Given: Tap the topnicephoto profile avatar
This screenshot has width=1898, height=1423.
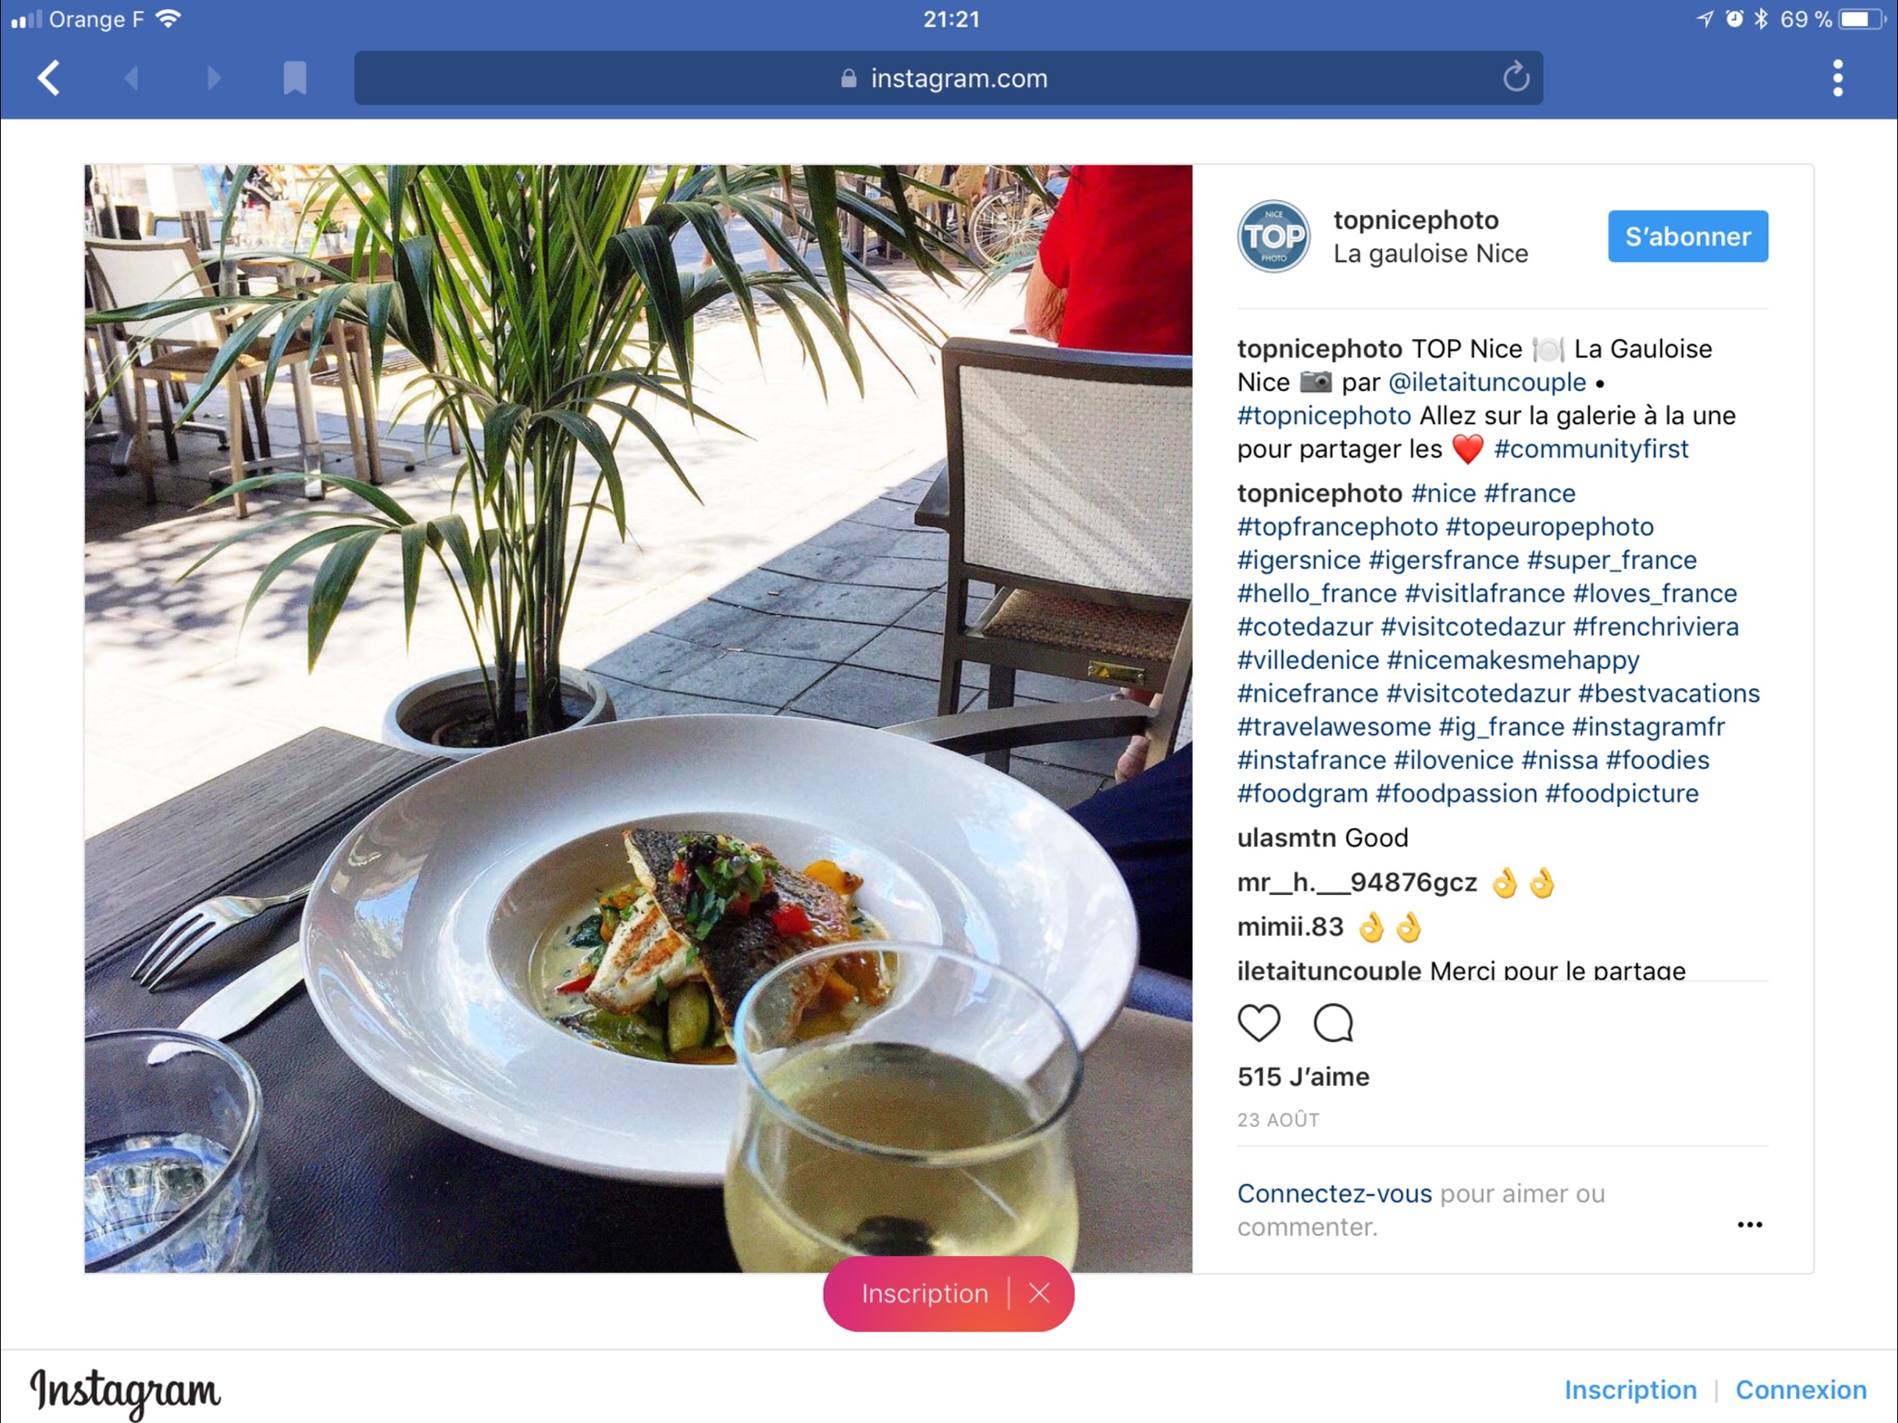Looking at the screenshot, I should pos(1274,236).
